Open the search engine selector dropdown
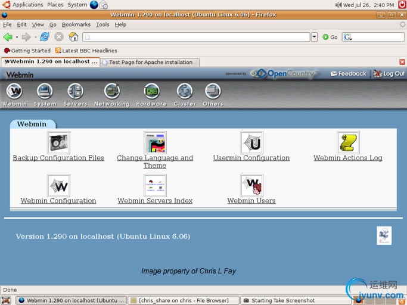This screenshot has width=407, height=305. point(347,38)
